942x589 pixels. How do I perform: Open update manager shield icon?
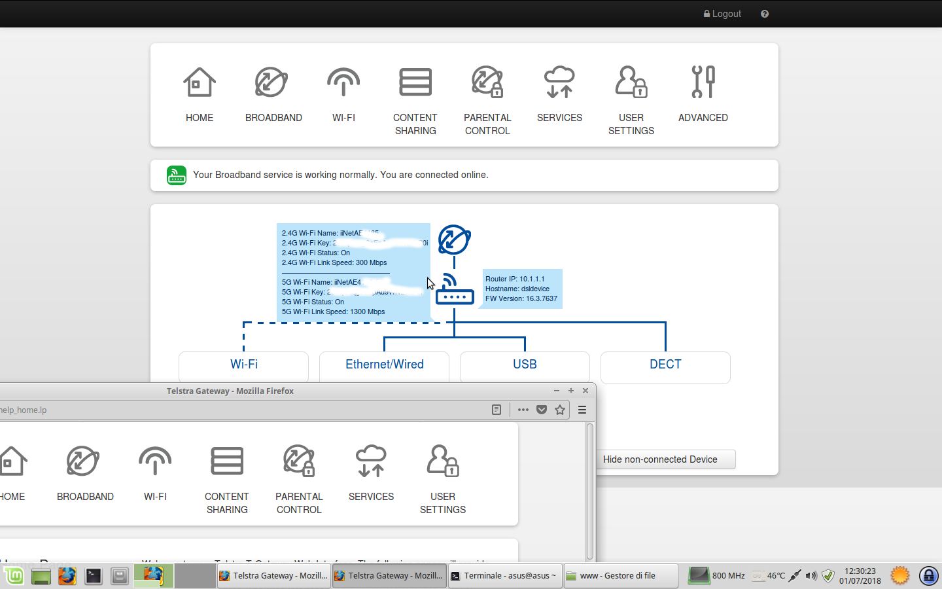click(x=828, y=576)
